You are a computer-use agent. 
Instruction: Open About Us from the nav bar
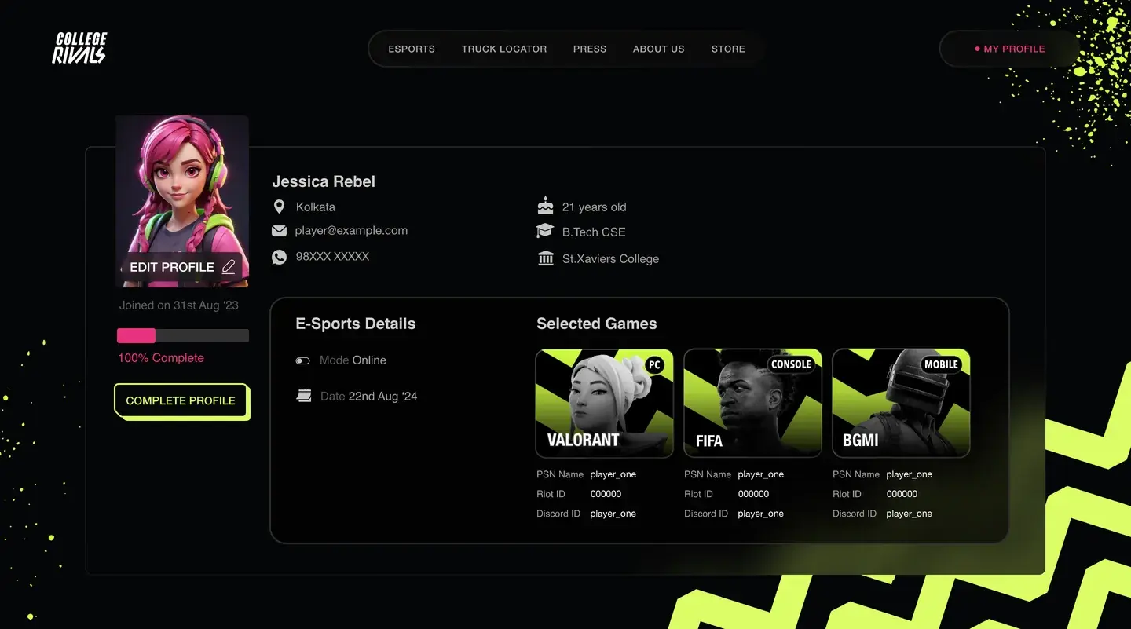[659, 49]
